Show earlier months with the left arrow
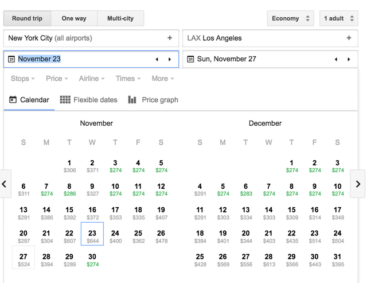This screenshot has height=283, width=367. 5,184
